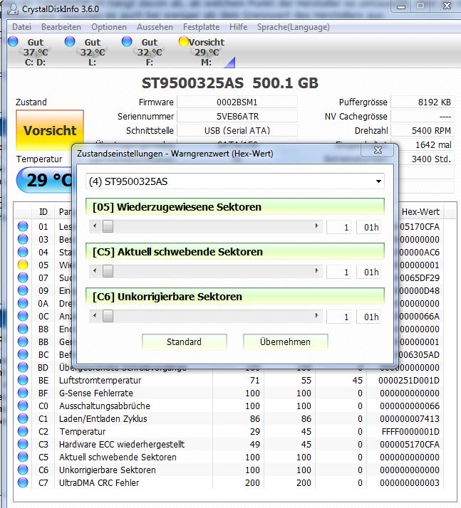Decrease Aktuell schwebende Sektoren threshold left arrow

coord(95,271)
